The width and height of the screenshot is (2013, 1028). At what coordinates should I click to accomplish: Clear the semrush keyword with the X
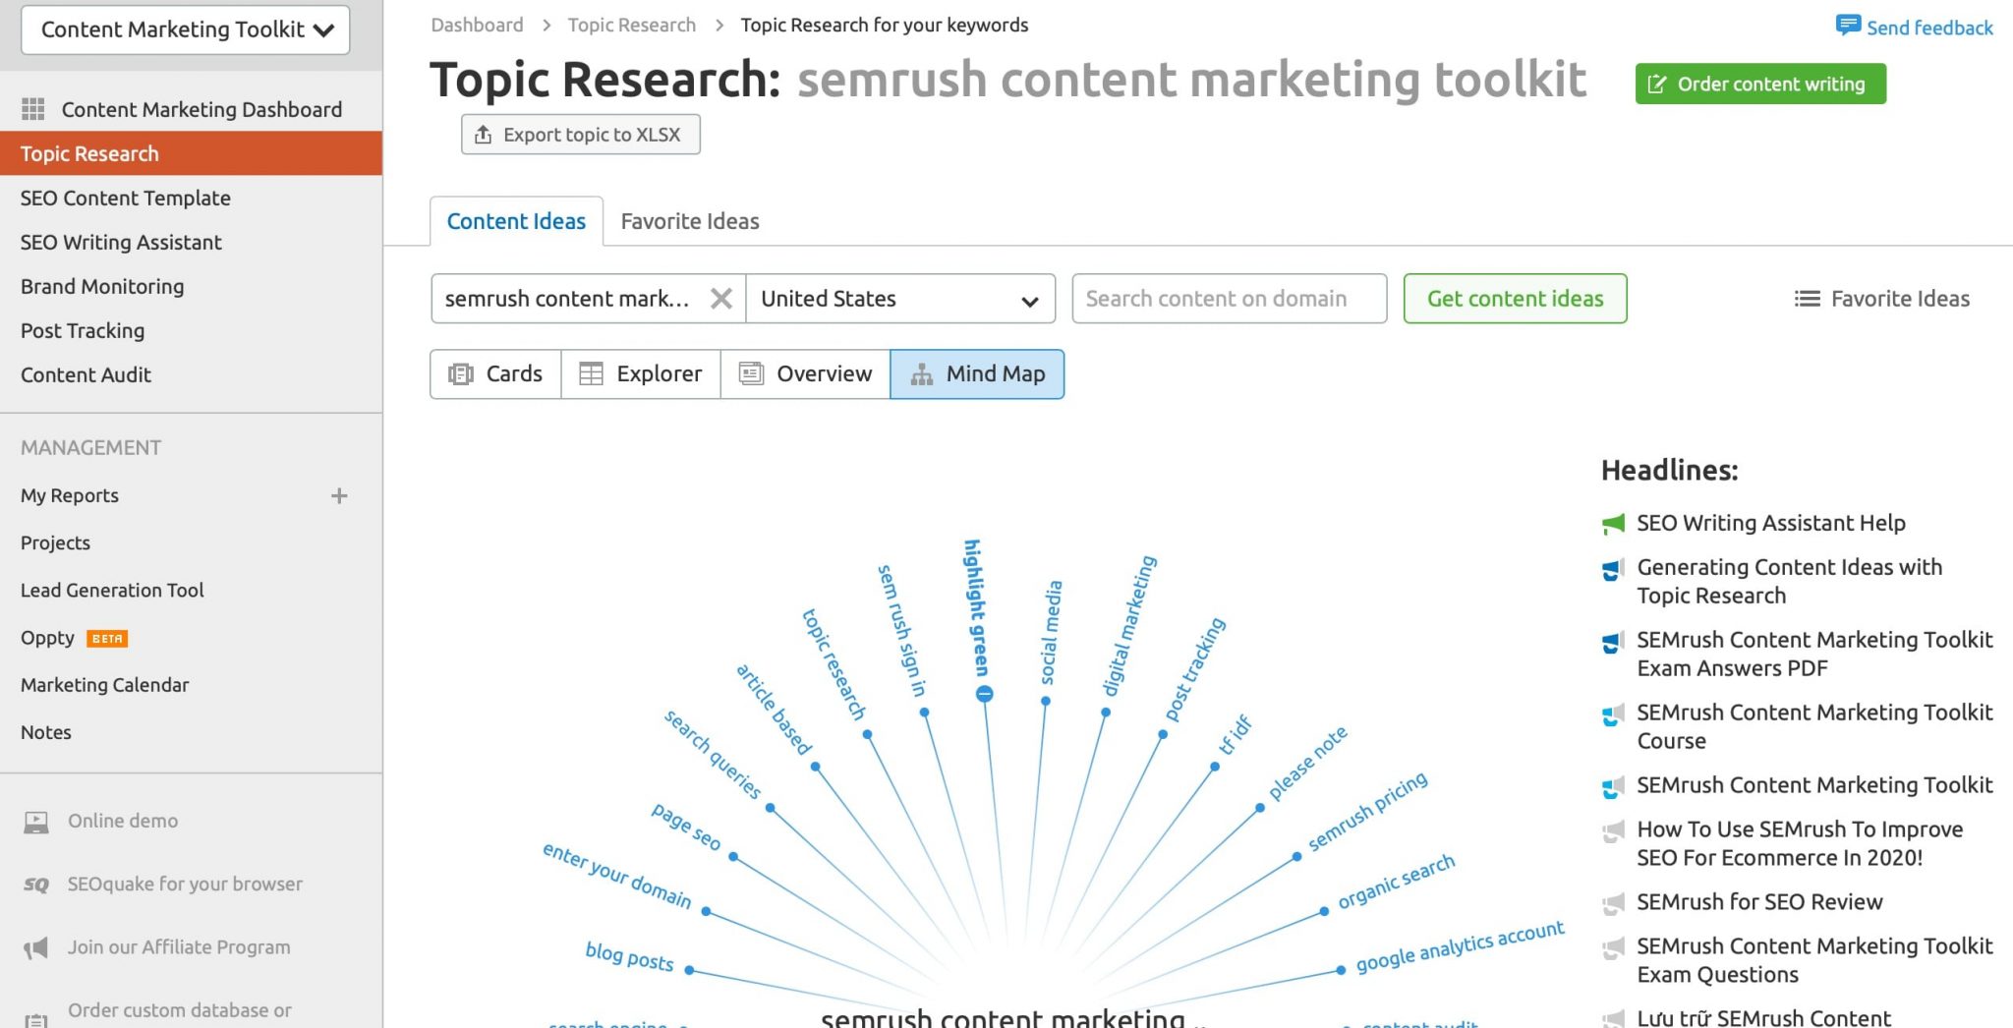[x=722, y=298]
